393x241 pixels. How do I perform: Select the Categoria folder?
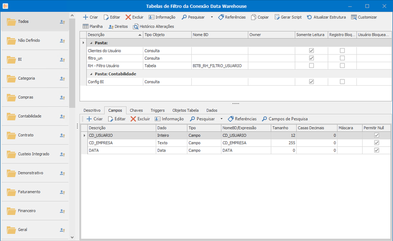pyautogui.click(x=35, y=78)
